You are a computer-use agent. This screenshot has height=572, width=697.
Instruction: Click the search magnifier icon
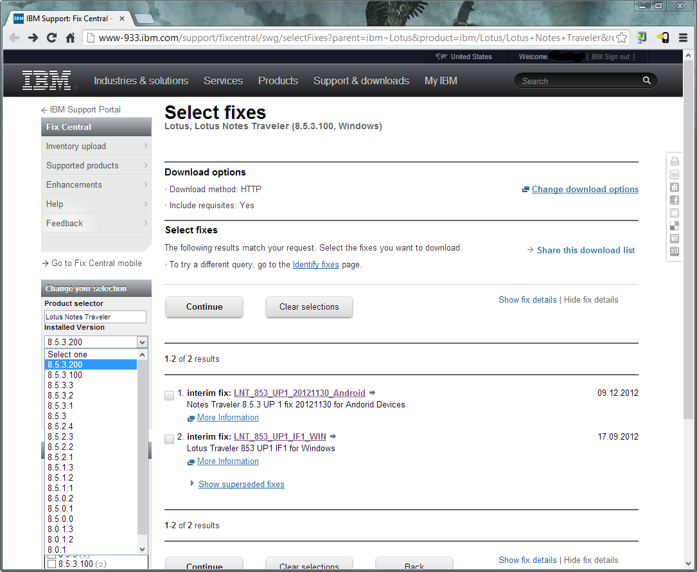(647, 80)
